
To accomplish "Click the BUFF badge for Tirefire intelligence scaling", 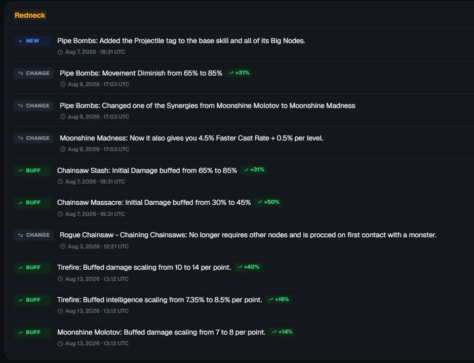I will tap(32, 300).
